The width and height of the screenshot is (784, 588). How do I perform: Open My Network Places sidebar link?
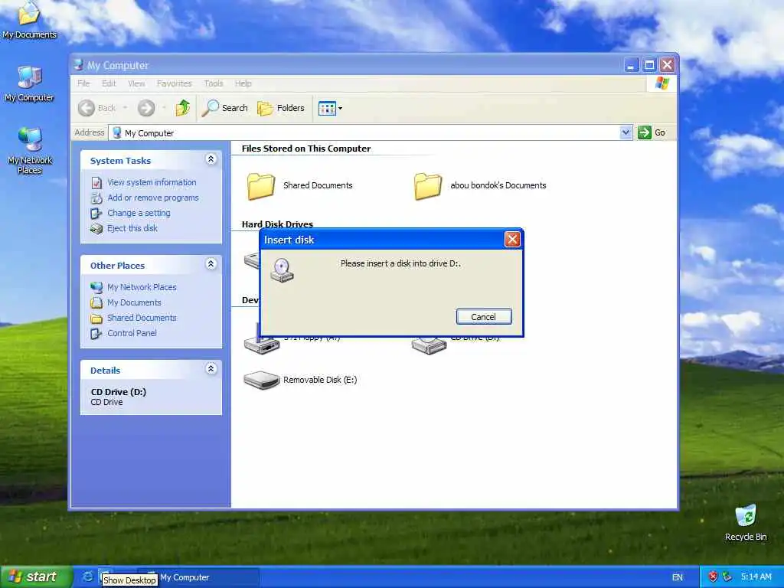(142, 288)
